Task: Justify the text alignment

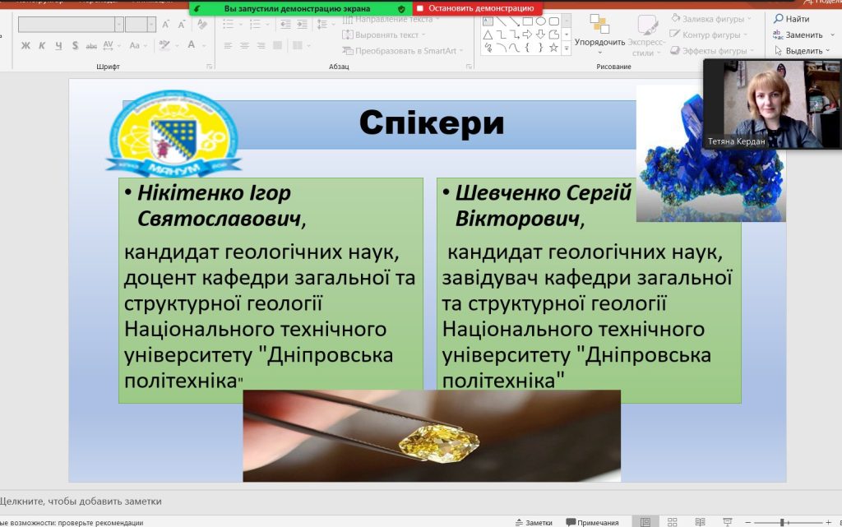Action: [x=278, y=45]
